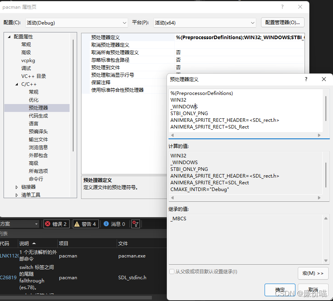Expand the 清单工具 tree node

click(x=17, y=195)
